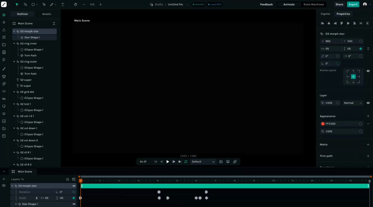Add a Matte with plus button
Viewport: 373px width, 207px height.
click(x=368, y=144)
